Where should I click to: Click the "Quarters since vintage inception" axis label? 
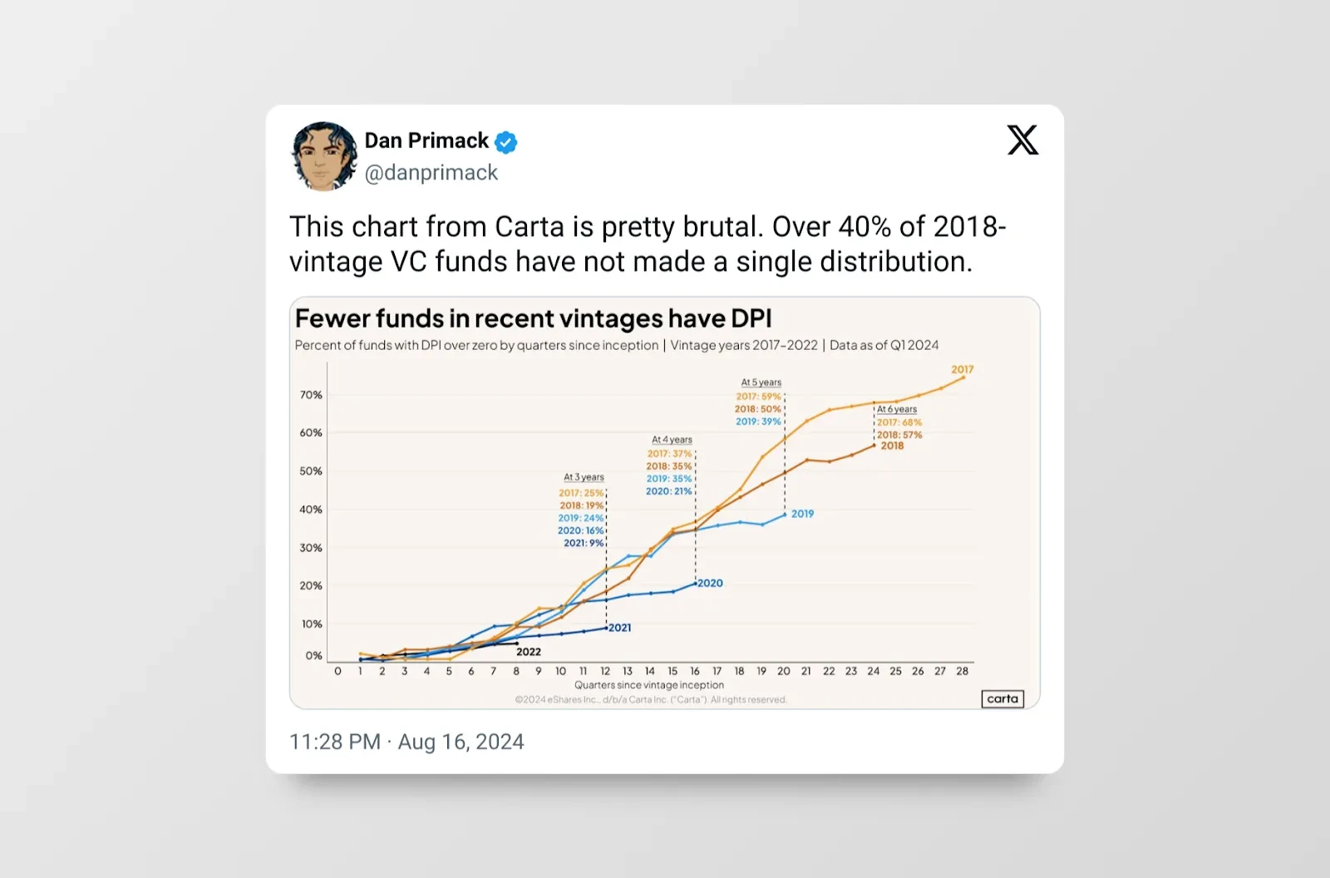(x=648, y=685)
